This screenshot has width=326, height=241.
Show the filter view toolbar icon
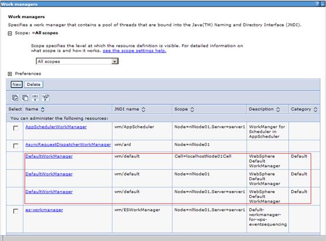click(x=35, y=98)
